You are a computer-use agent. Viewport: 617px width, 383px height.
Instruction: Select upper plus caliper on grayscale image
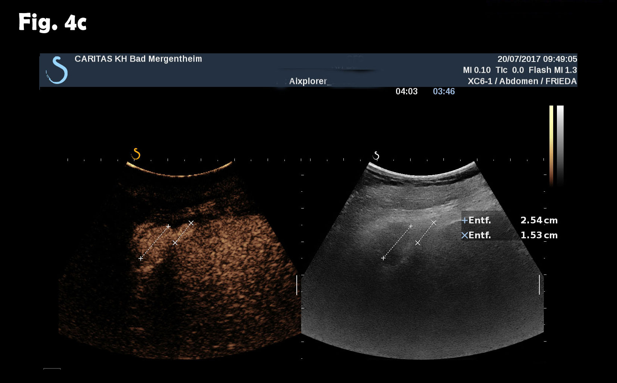pos(411,226)
